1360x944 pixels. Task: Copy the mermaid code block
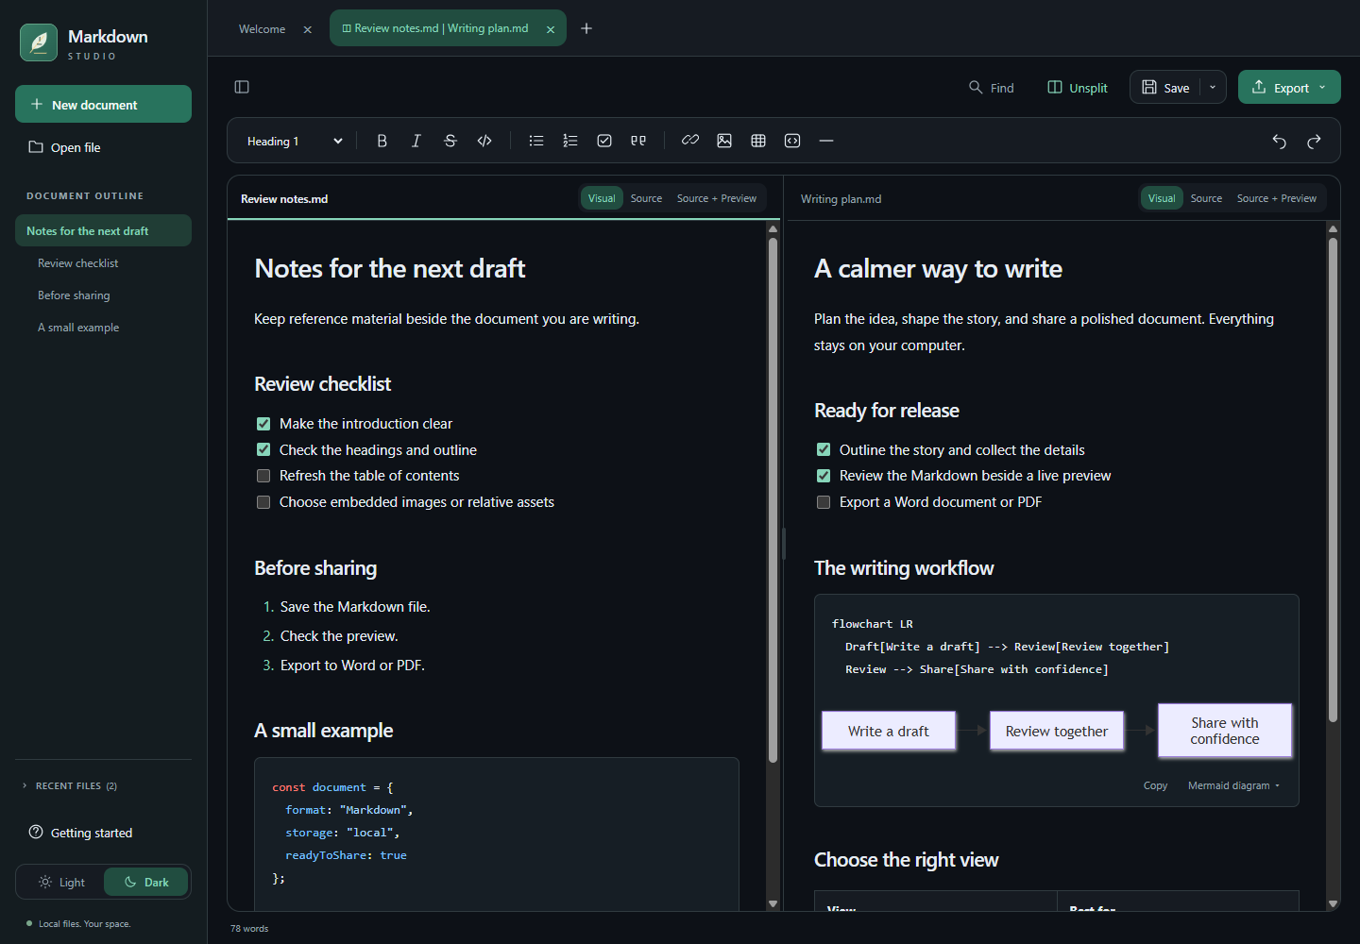[1155, 785]
